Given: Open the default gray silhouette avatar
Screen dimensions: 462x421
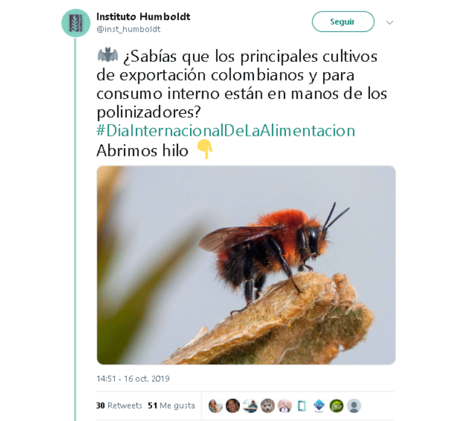Looking at the screenshot, I should pyautogui.click(x=354, y=406).
